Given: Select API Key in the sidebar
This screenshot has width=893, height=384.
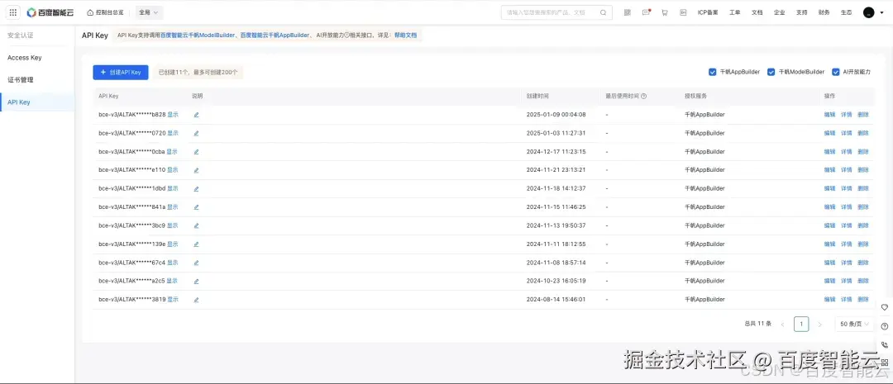Looking at the screenshot, I should coord(37,102).
